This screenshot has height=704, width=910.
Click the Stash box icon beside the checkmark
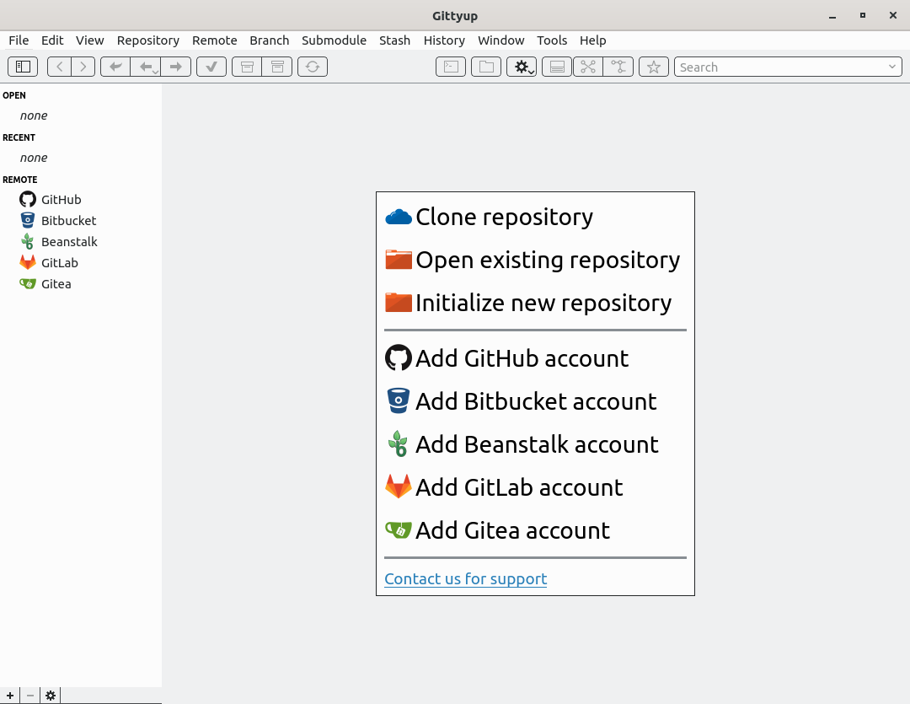coord(247,67)
